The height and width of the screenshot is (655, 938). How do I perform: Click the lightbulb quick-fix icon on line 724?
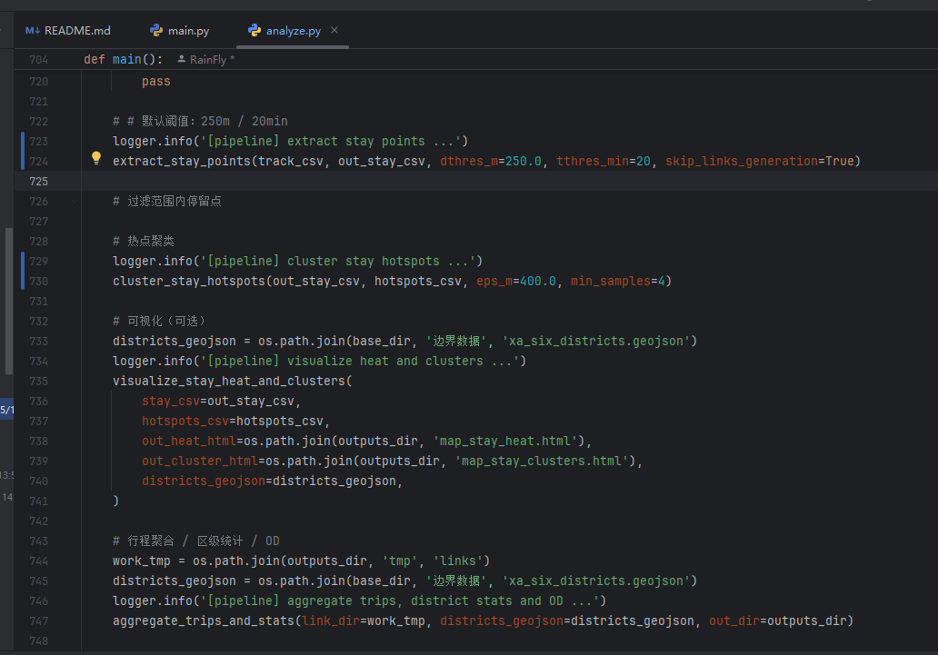point(96,158)
